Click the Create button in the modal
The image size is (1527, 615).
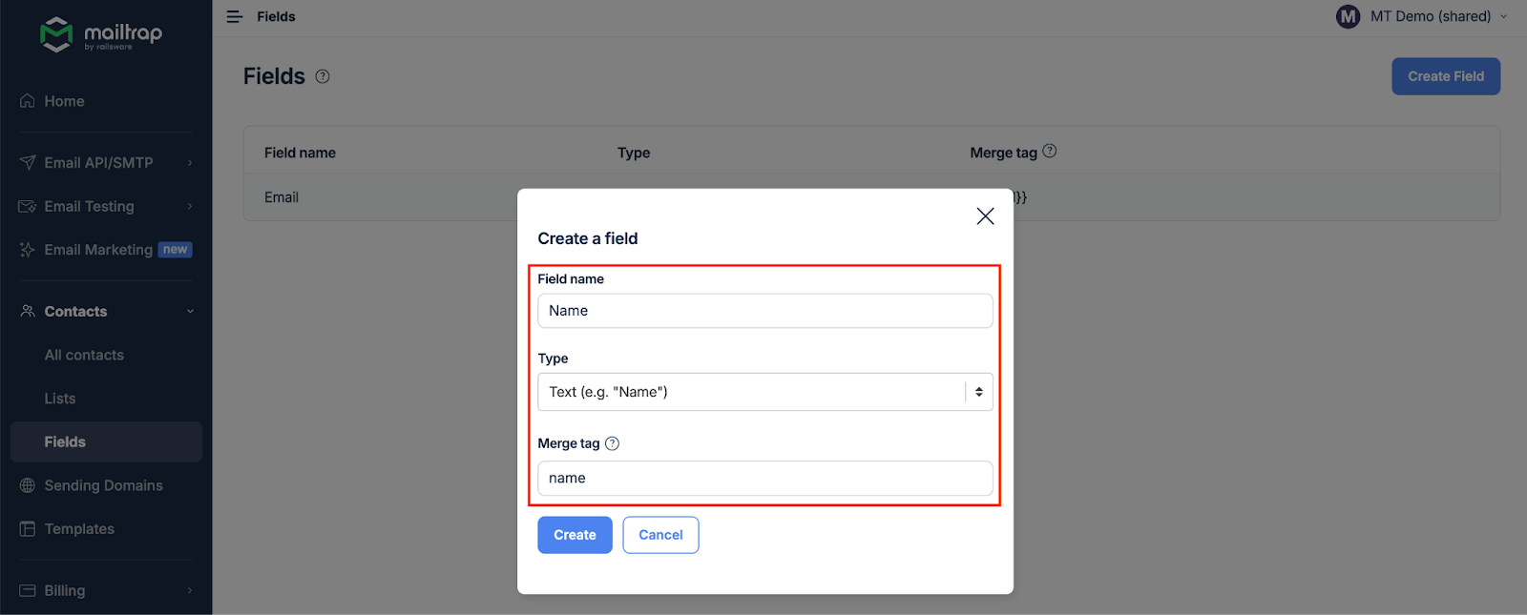point(574,535)
